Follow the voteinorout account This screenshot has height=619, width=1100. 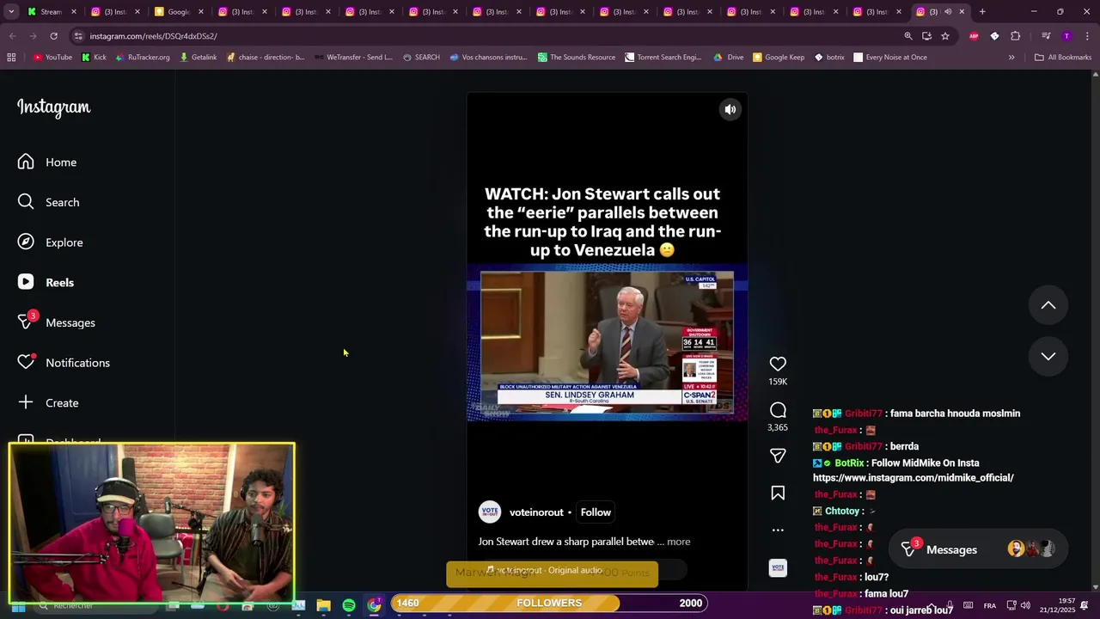pyautogui.click(x=596, y=512)
